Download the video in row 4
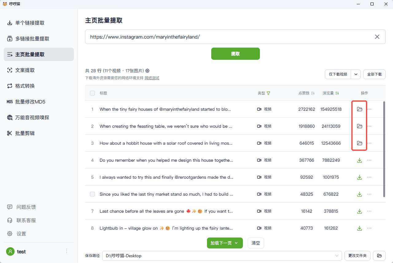This screenshot has height=263, width=393. coord(360,160)
